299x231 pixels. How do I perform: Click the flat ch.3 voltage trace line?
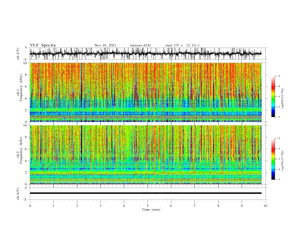[145, 193]
